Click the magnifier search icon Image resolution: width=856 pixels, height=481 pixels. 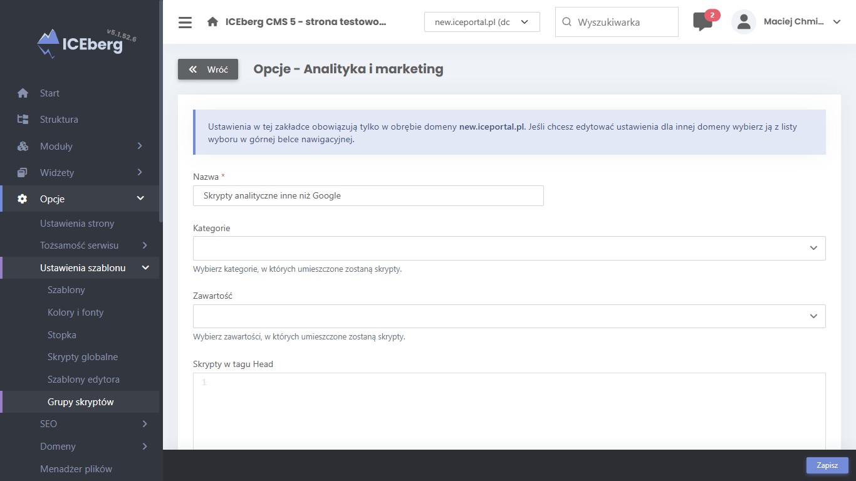(566, 22)
